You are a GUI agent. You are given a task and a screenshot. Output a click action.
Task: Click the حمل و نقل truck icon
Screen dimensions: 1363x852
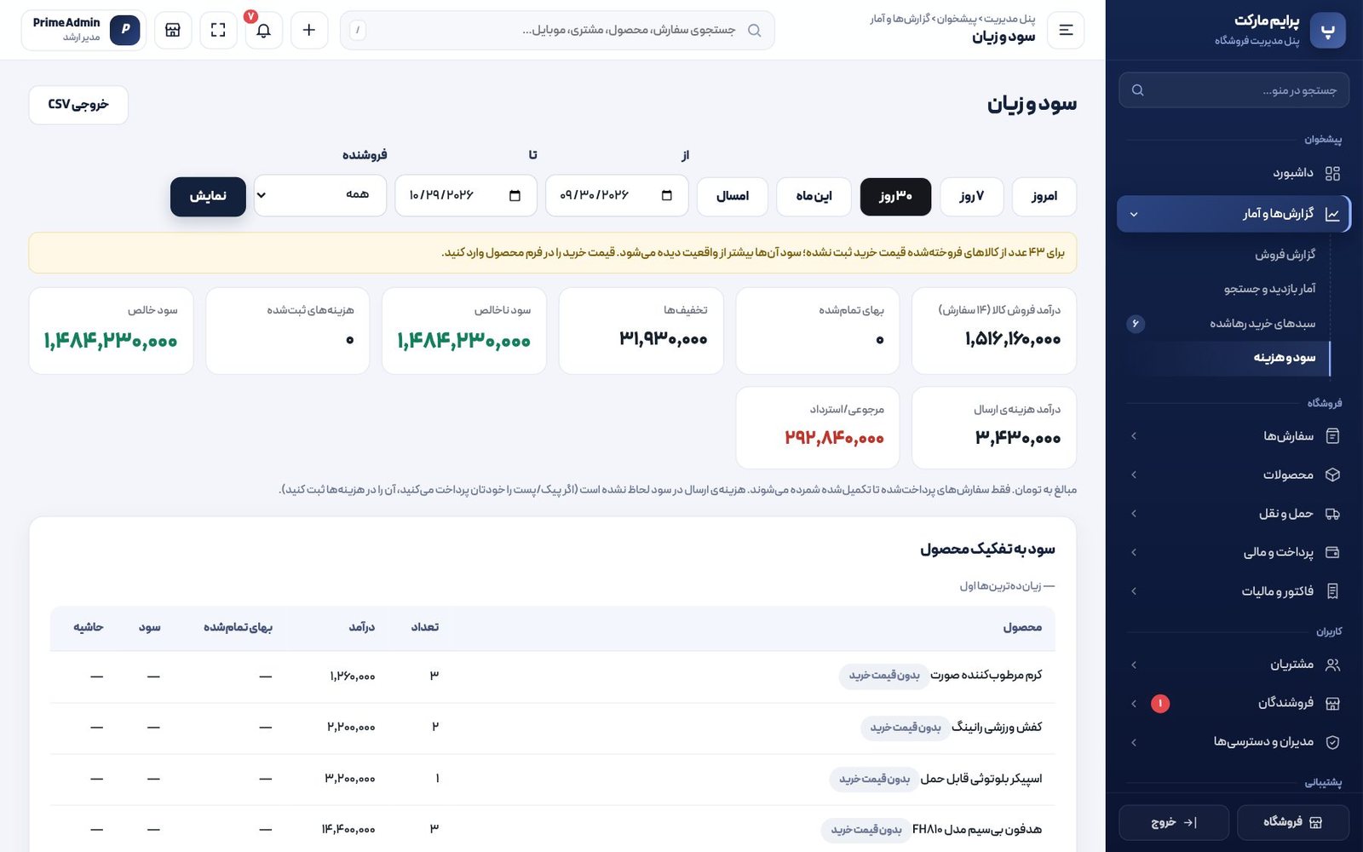coord(1332,514)
